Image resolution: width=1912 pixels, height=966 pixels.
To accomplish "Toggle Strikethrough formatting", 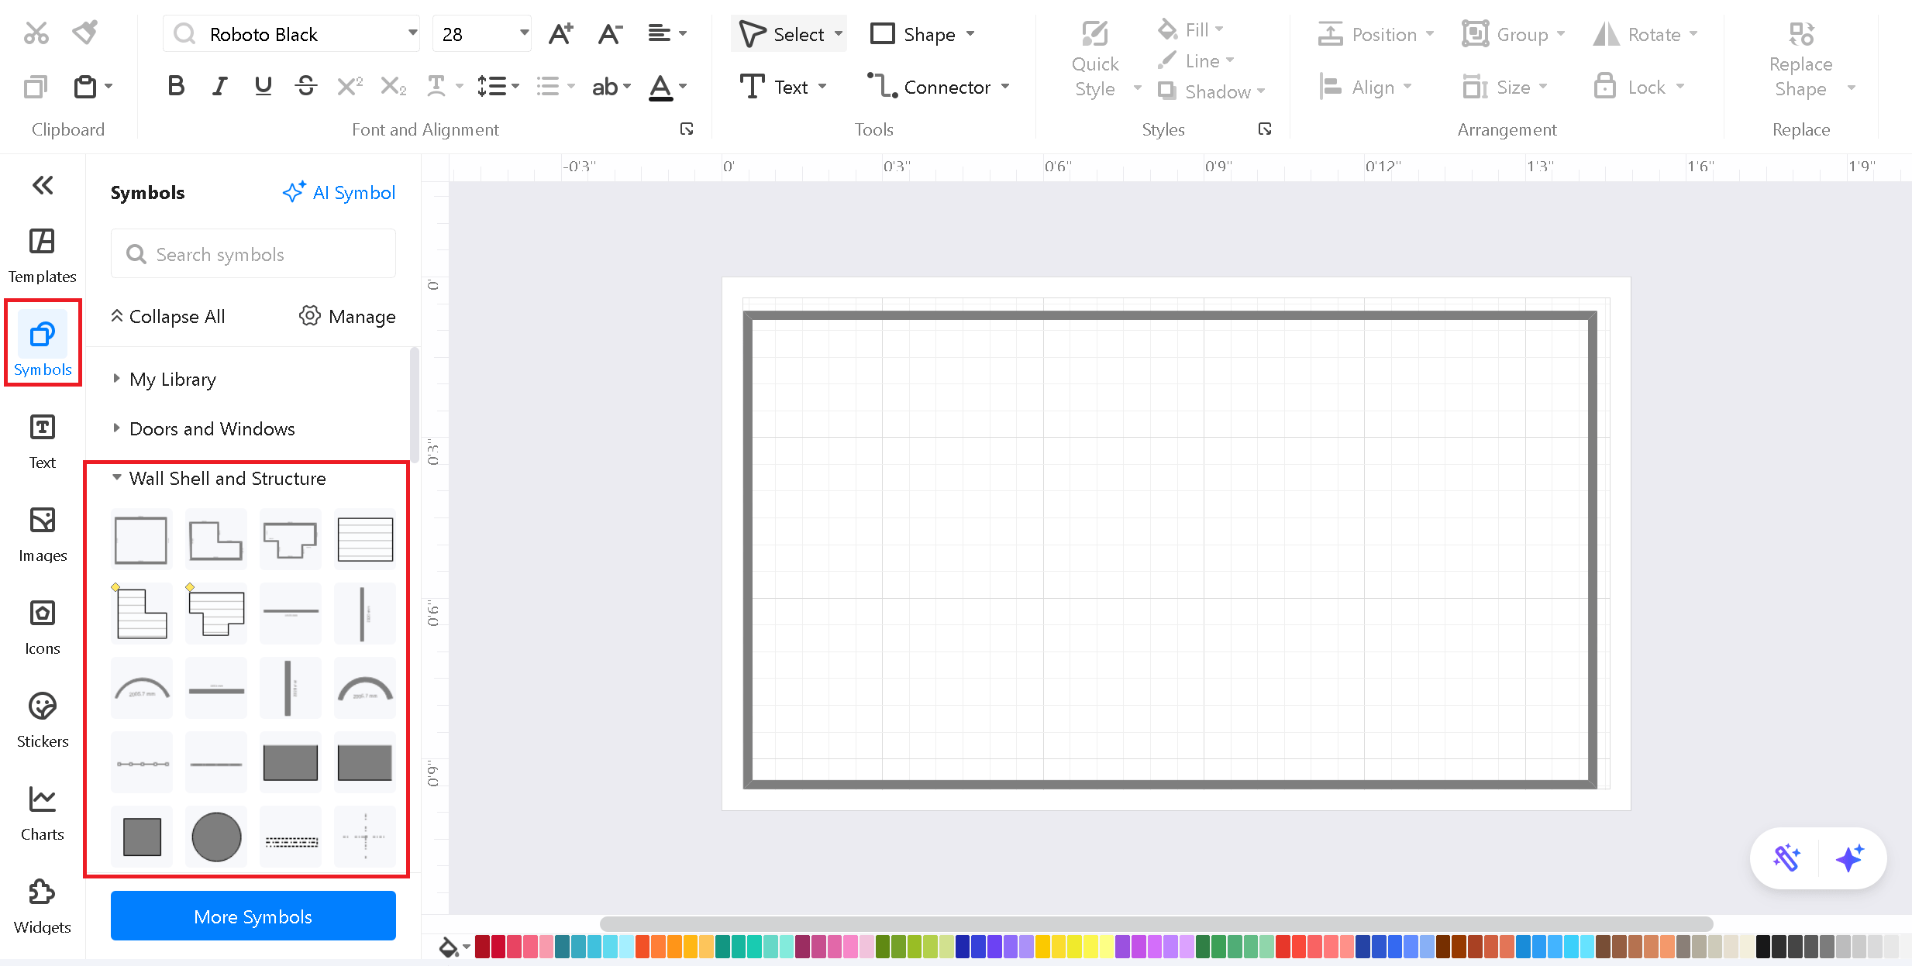I will tap(306, 86).
